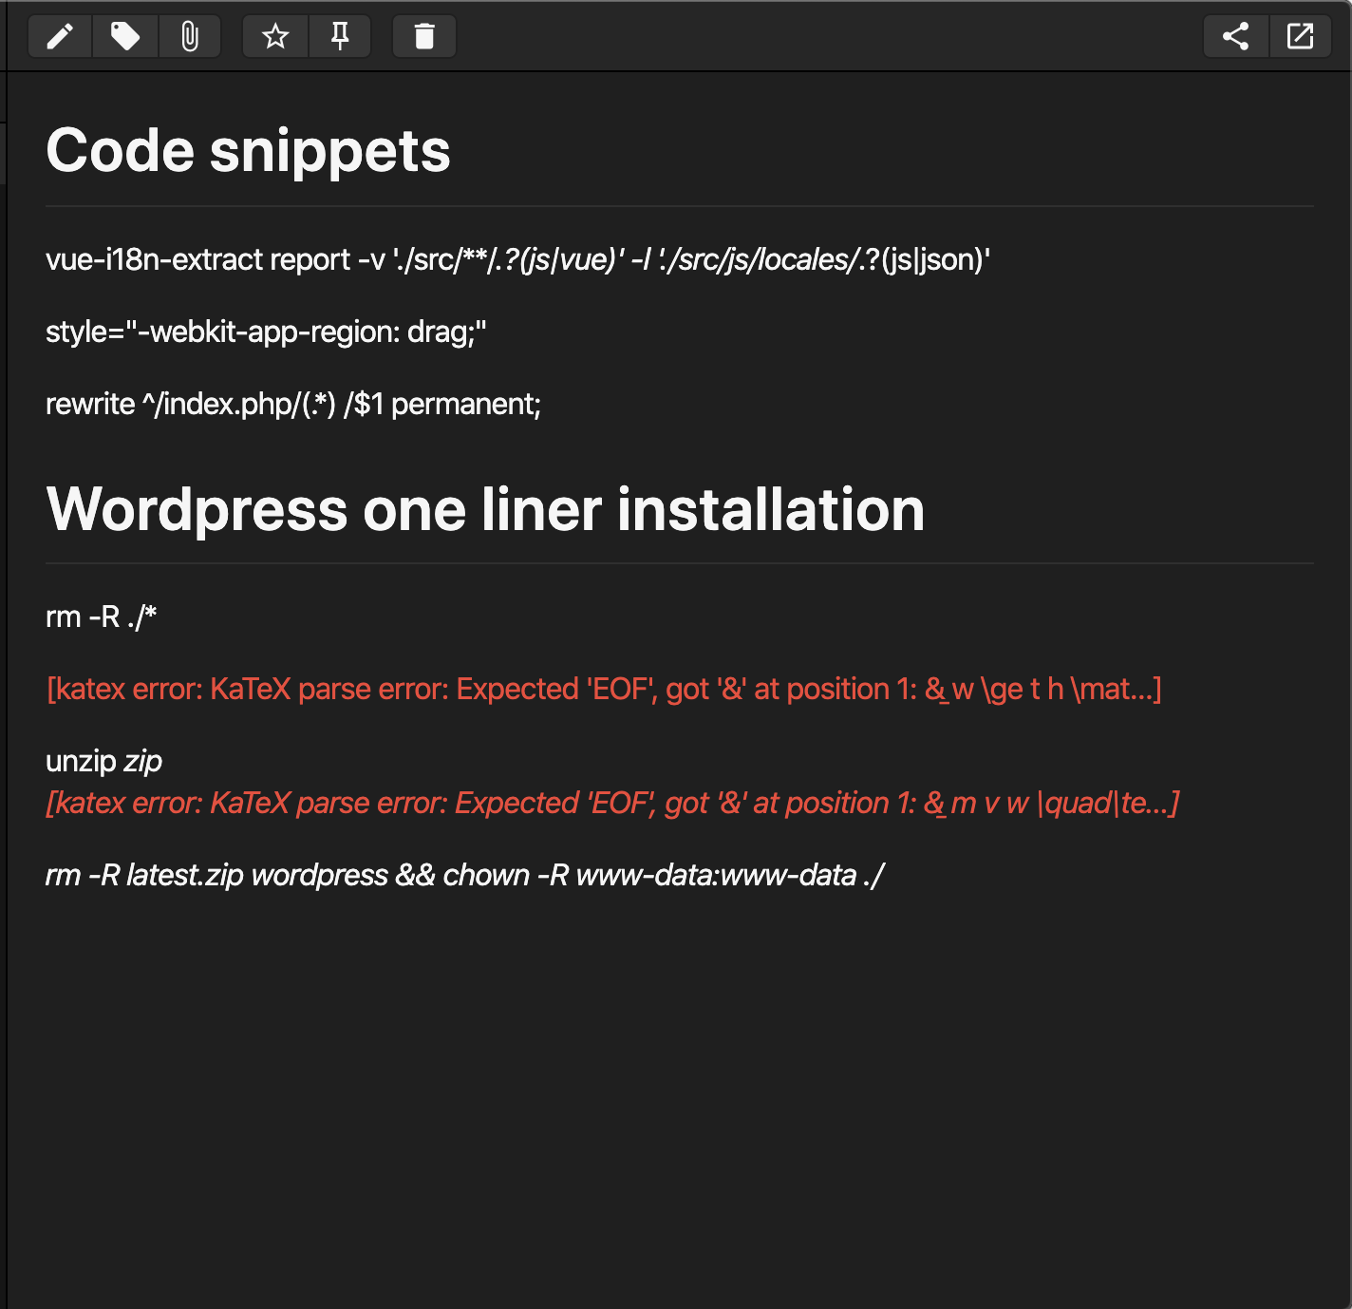This screenshot has width=1352, height=1309.
Task: Click the italic KaTeX error ending '\quad\te...'
Action: click(x=612, y=803)
